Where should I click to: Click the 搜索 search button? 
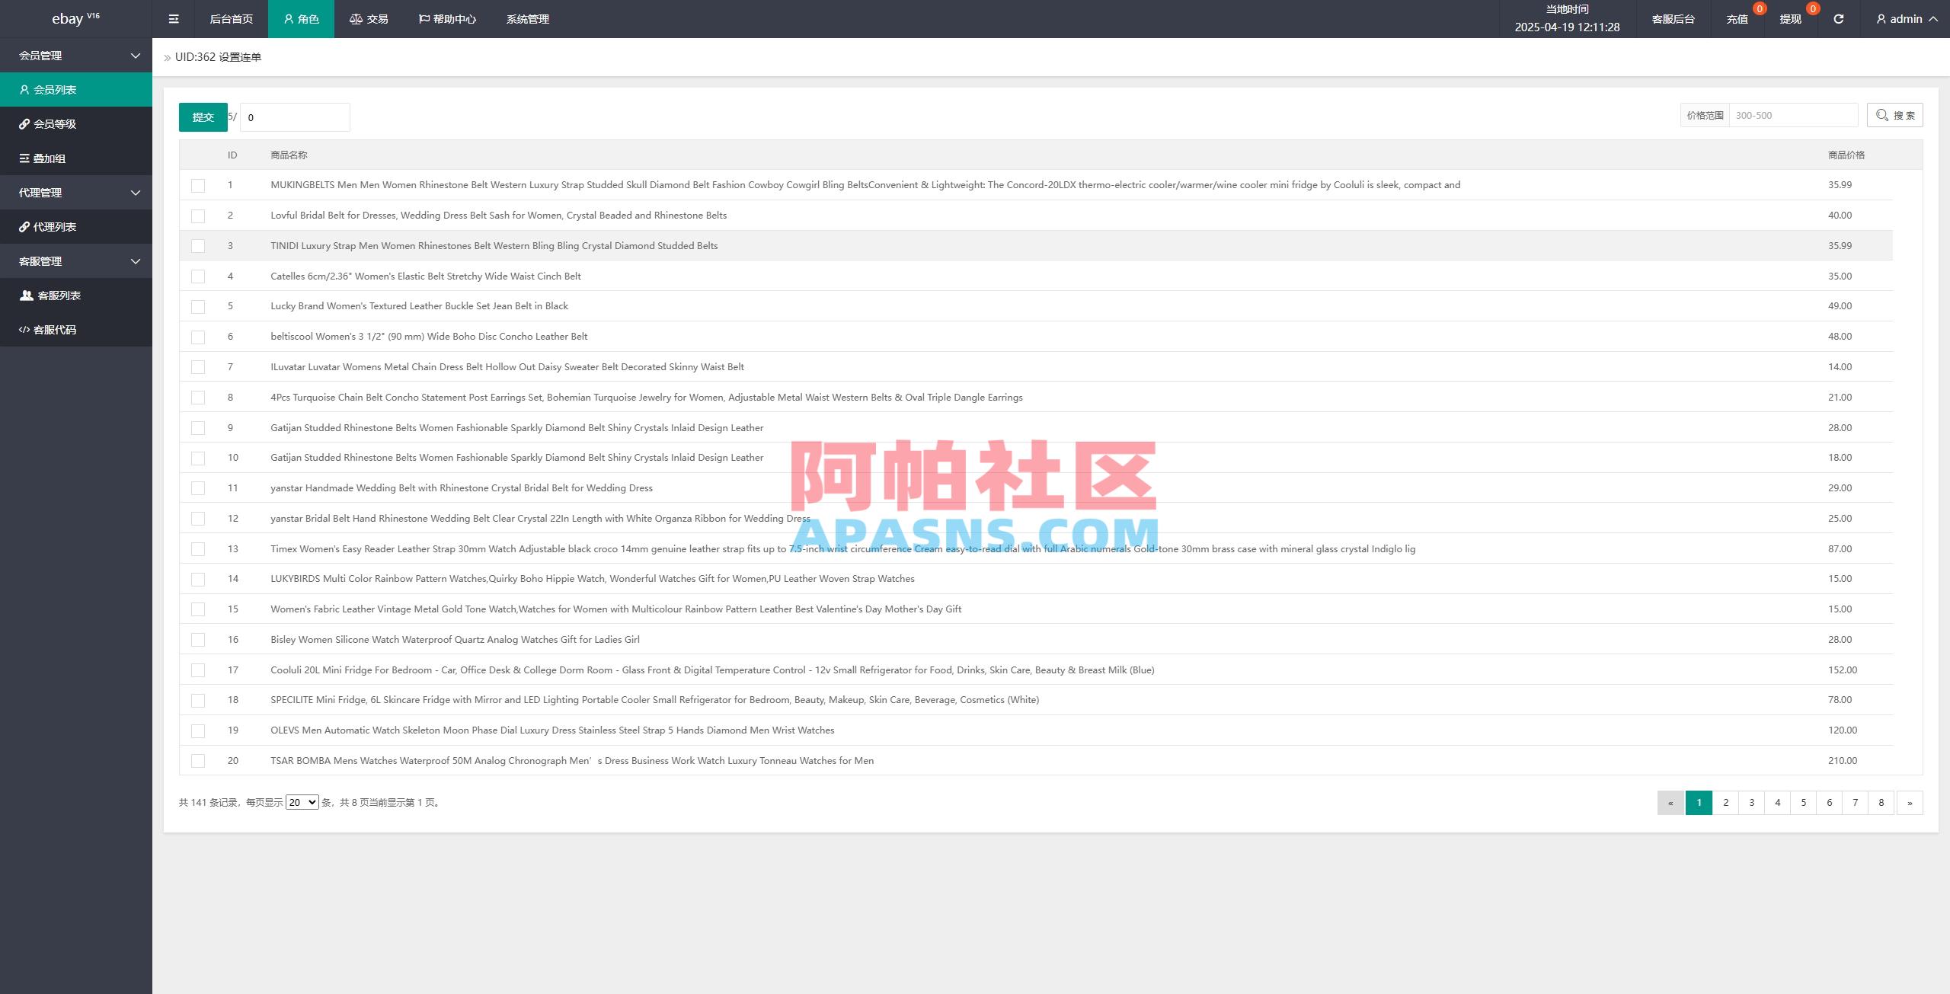point(1894,115)
